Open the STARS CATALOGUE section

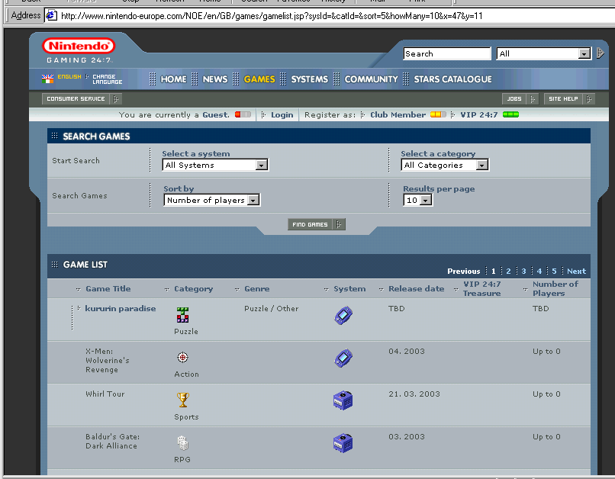(452, 79)
